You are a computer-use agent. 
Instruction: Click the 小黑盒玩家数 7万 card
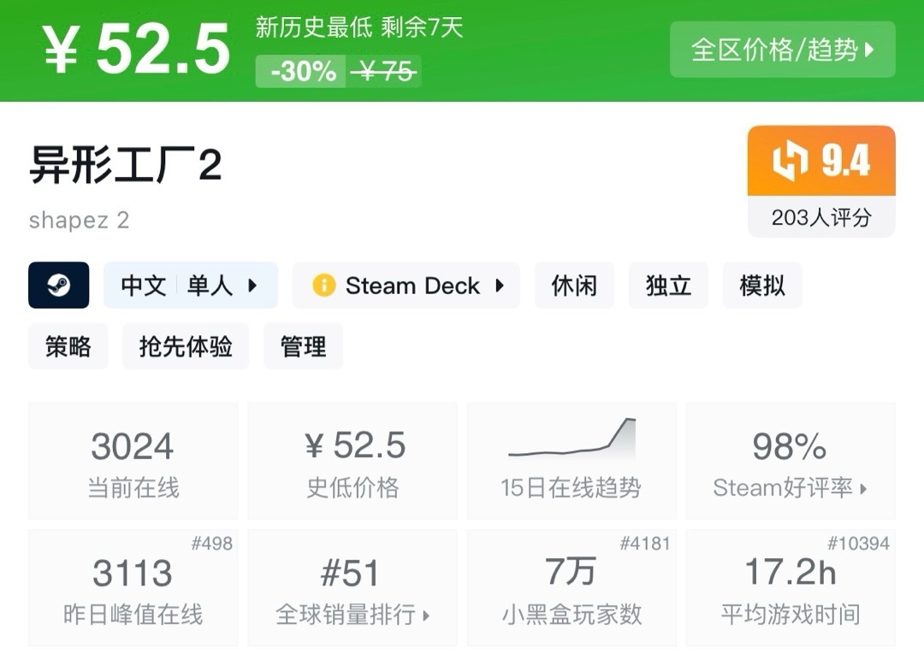pos(572,588)
